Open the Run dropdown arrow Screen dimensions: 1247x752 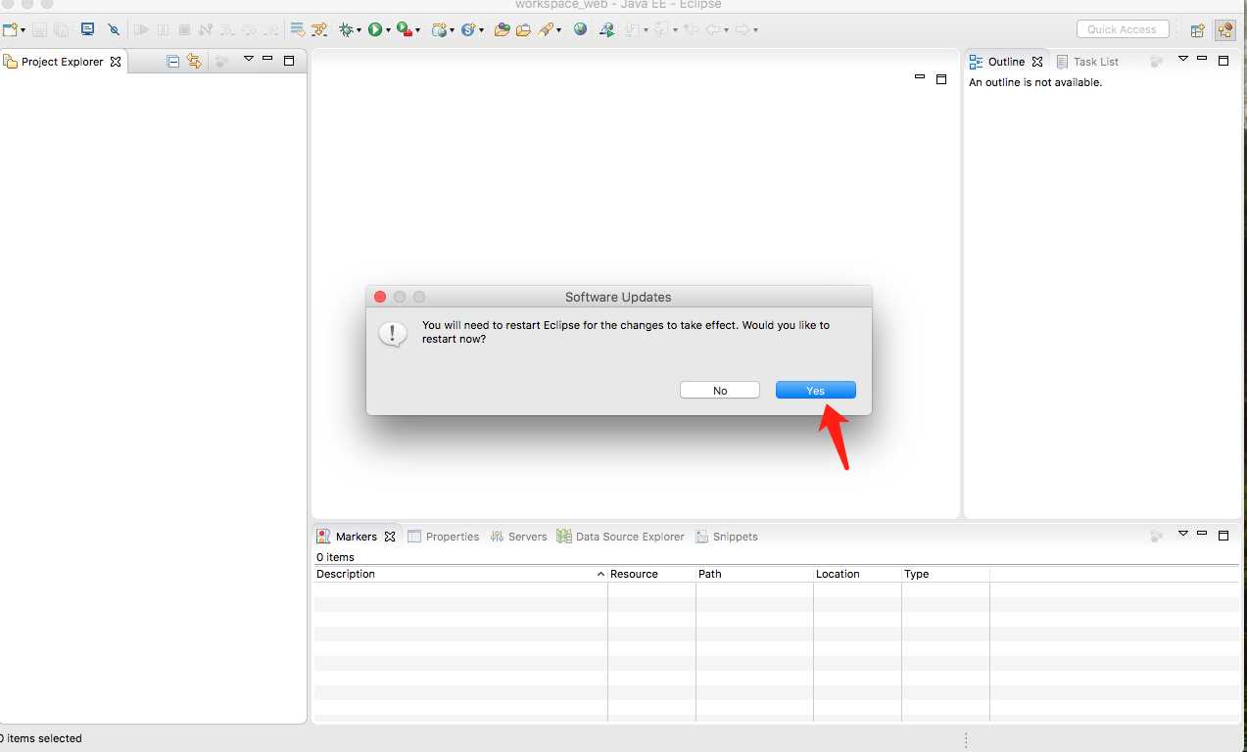tap(388, 30)
